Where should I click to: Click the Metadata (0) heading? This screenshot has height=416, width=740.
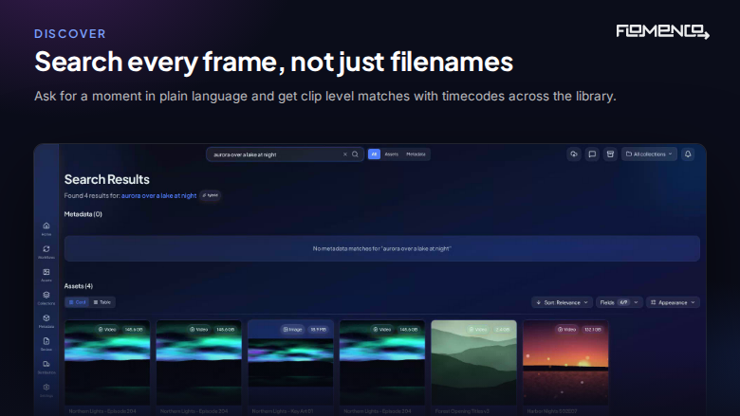[83, 214]
